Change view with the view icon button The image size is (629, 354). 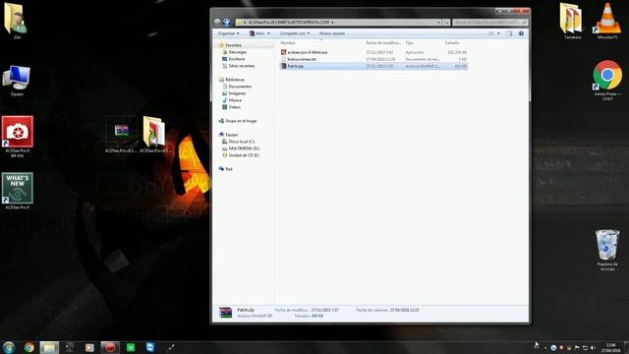pos(491,33)
